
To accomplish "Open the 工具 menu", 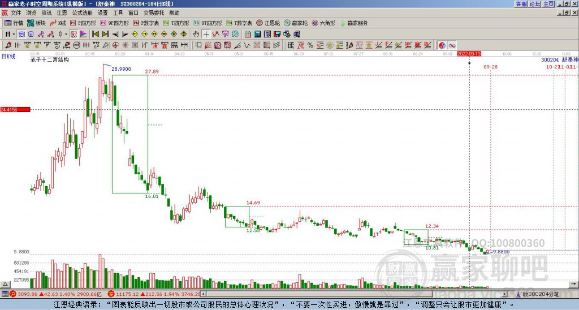I will coord(118,13).
